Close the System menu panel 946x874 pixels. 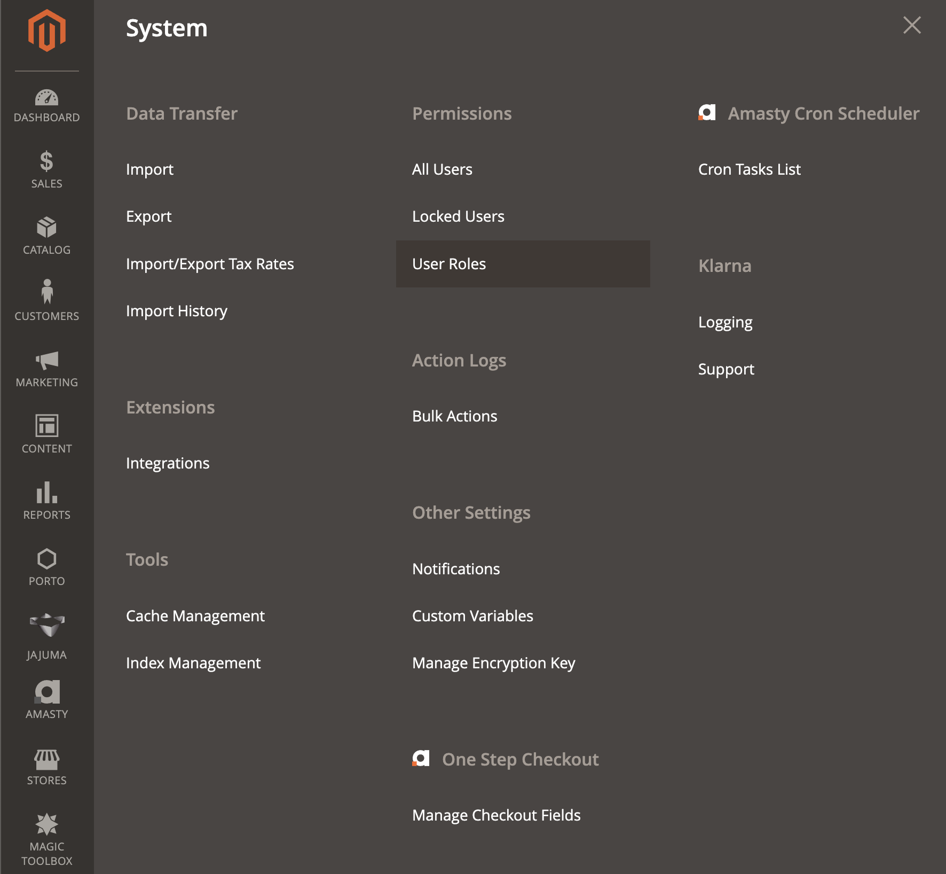point(912,25)
